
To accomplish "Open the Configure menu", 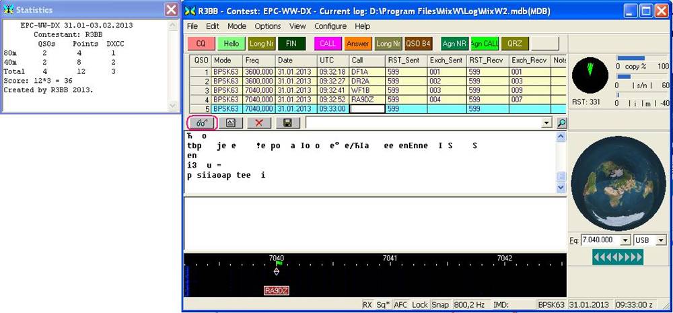I will (330, 26).
